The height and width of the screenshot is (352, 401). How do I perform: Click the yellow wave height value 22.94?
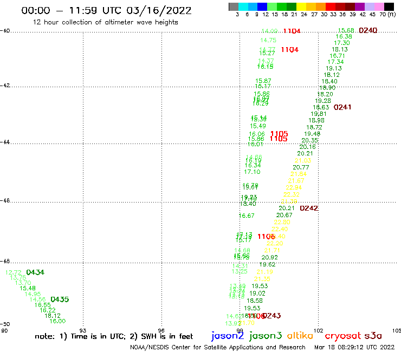(294, 187)
